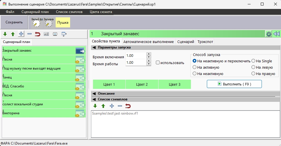Select На Single radio option
Viewport: 281px width, 146px height.
pos(253,61)
